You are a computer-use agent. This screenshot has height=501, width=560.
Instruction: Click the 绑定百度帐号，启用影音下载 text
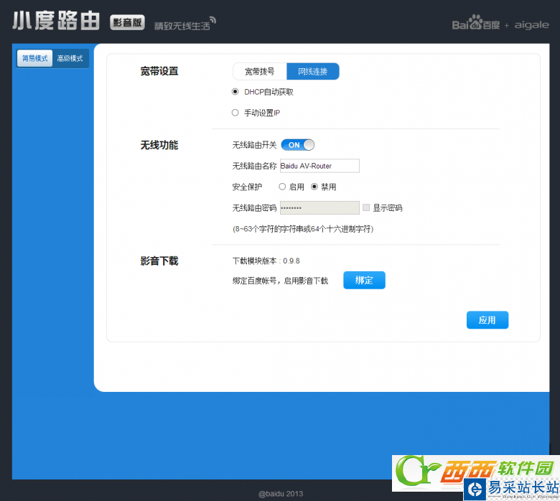click(280, 281)
